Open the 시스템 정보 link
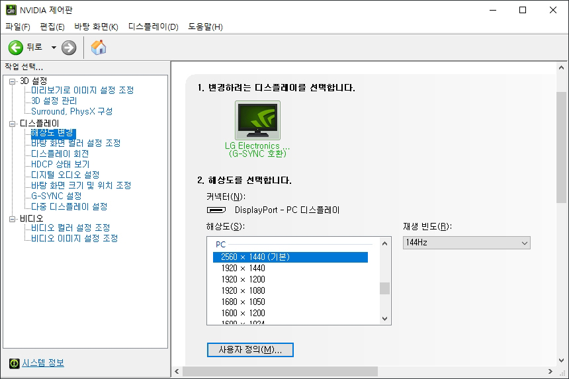The image size is (569, 379). point(43,362)
